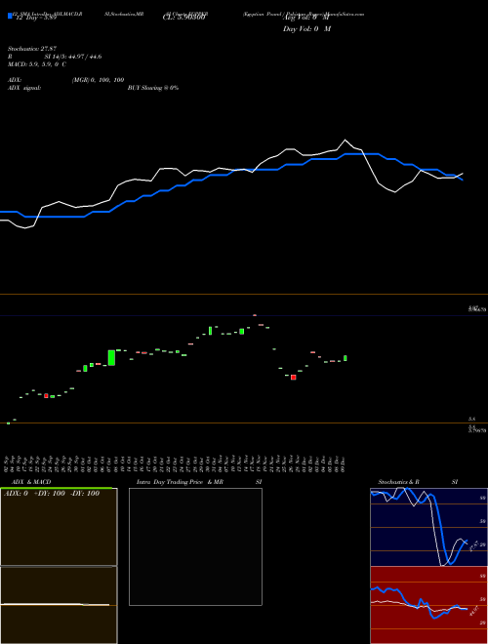Open the blue Stochastics mini chart
The image size is (488, 644).
point(428,527)
